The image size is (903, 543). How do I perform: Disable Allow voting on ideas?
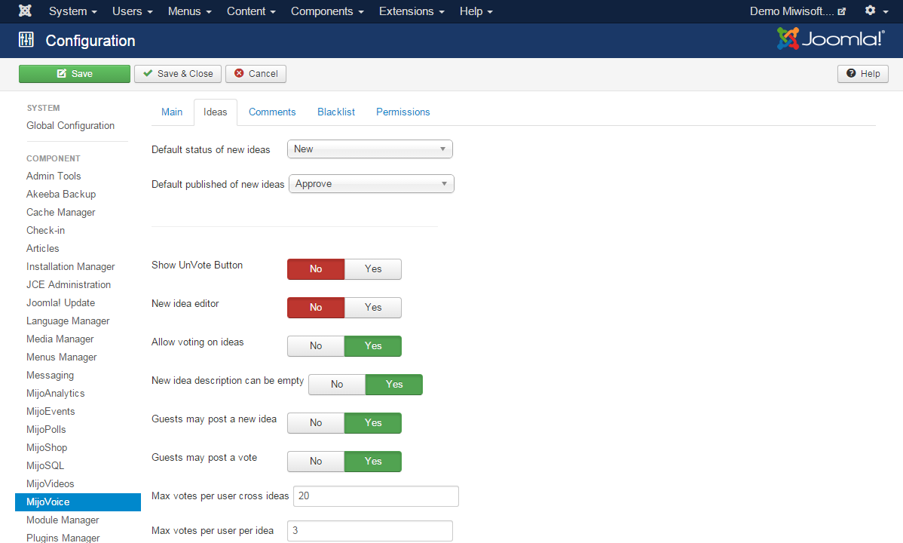coord(316,346)
